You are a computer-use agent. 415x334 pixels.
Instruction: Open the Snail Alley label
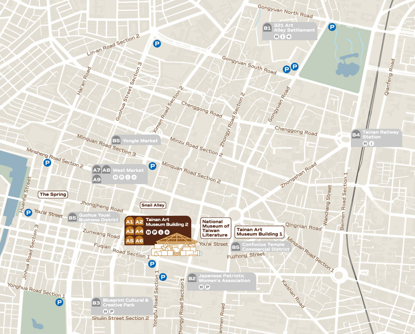pos(153,205)
